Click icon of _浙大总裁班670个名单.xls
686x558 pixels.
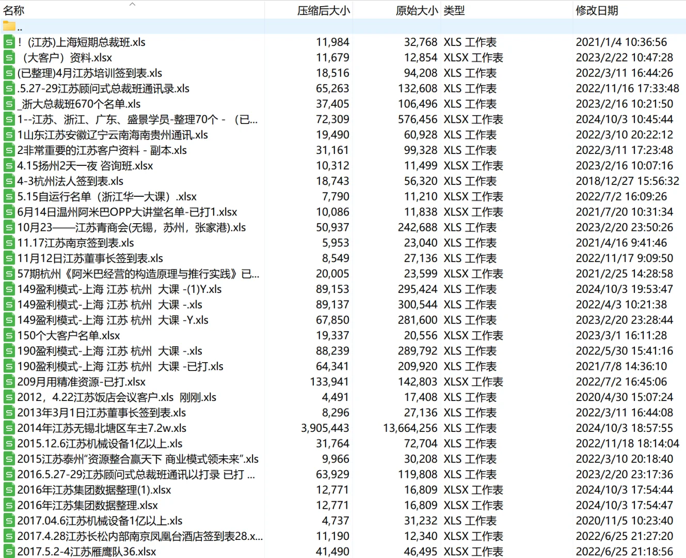click(x=9, y=104)
